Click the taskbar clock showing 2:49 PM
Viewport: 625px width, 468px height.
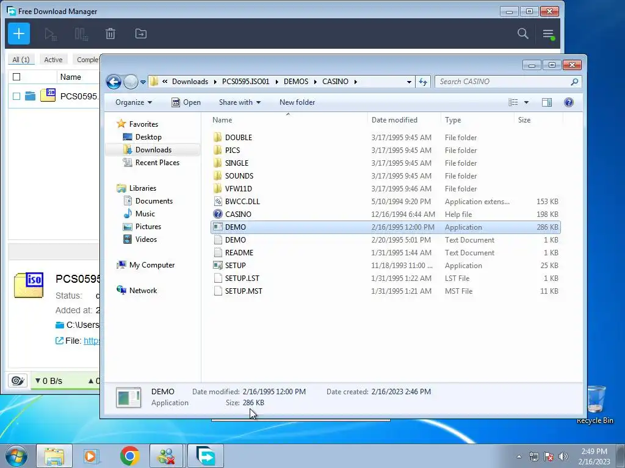pos(594,456)
